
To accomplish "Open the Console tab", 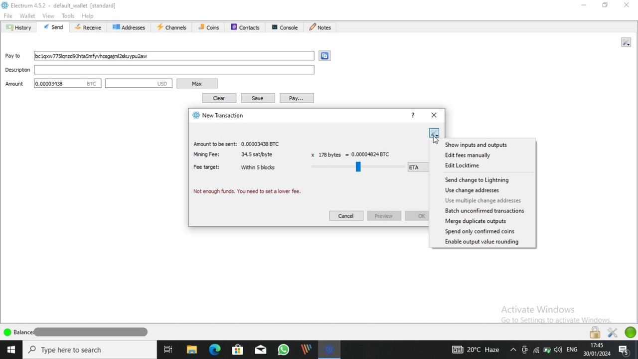I will [285, 27].
